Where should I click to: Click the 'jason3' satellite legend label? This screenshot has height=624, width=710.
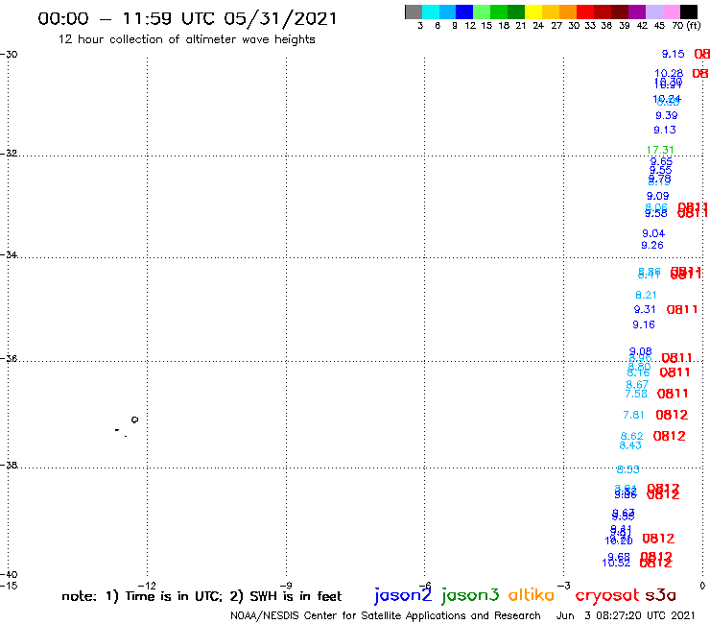tap(470, 595)
